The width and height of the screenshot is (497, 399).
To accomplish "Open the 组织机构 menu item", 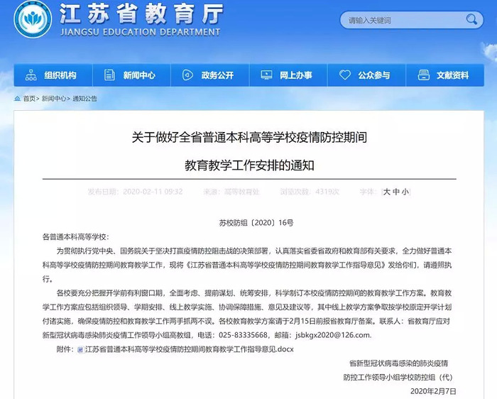I will pos(53,75).
